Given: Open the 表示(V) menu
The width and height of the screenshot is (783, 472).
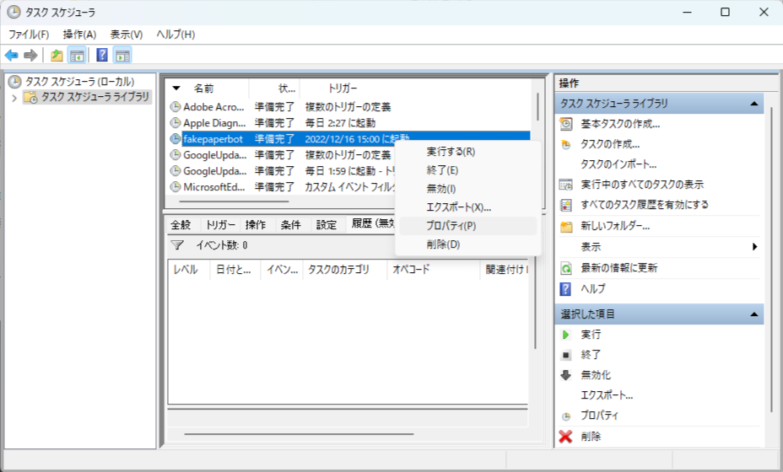Looking at the screenshot, I should pyautogui.click(x=127, y=35).
